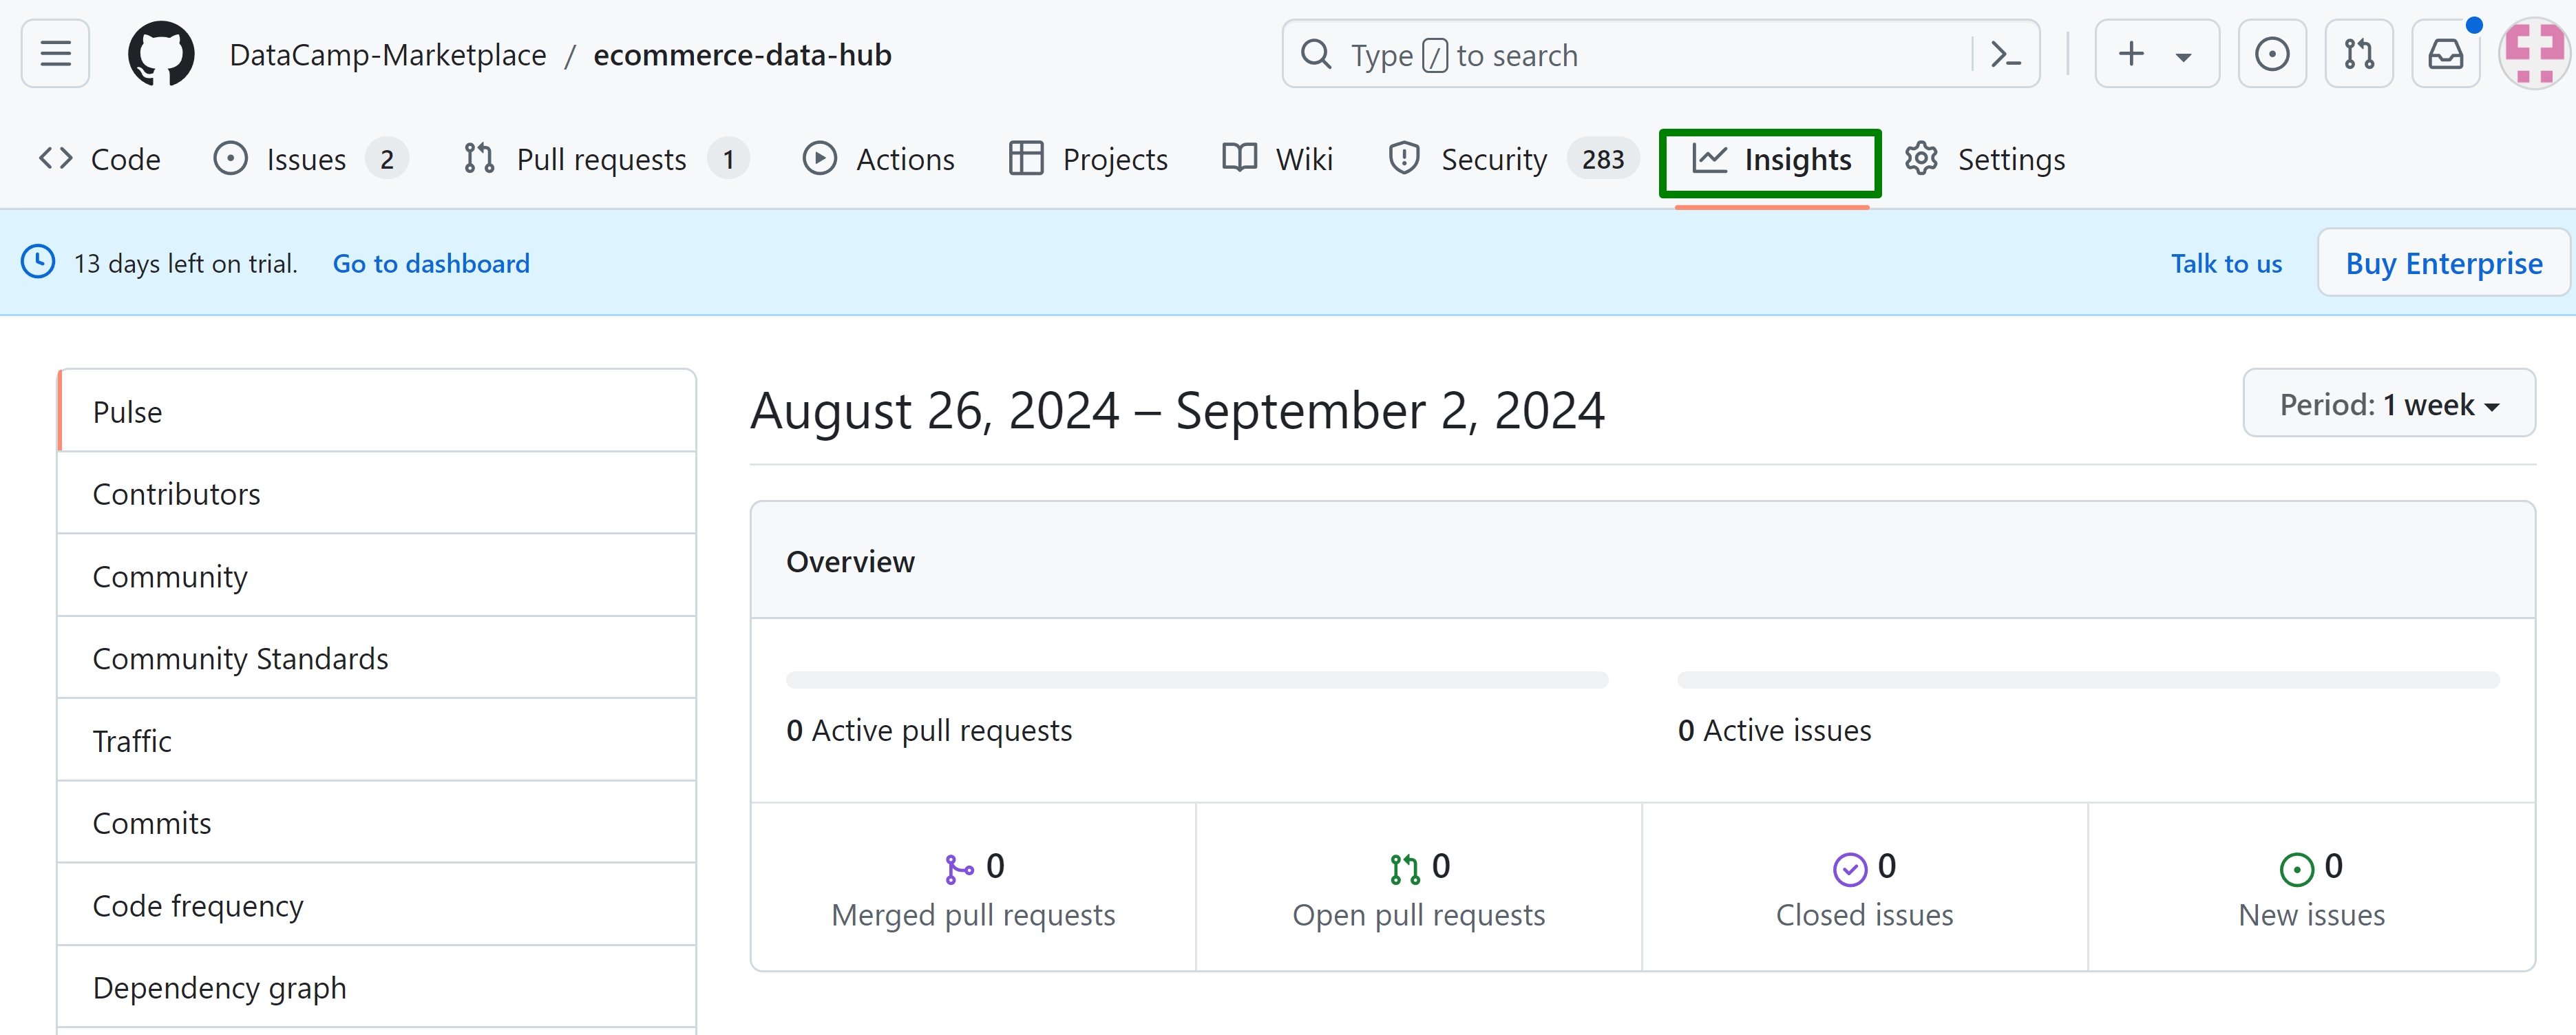Click the ecommerce-data-hub repository link
Viewport: 2576px width, 1035px height.
742,55
